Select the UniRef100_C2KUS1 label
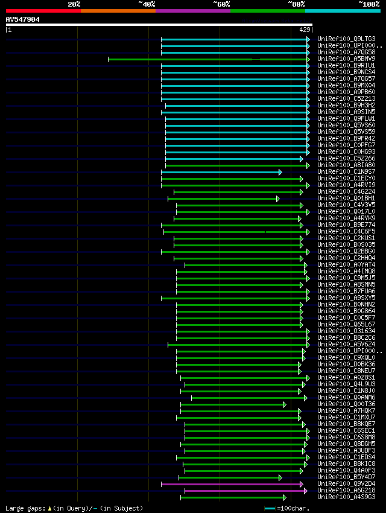This screenshot has height=513, width=386. pyautogui.click(x=346, y=238)
